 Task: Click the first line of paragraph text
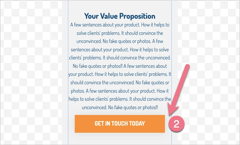coord(120,25)
